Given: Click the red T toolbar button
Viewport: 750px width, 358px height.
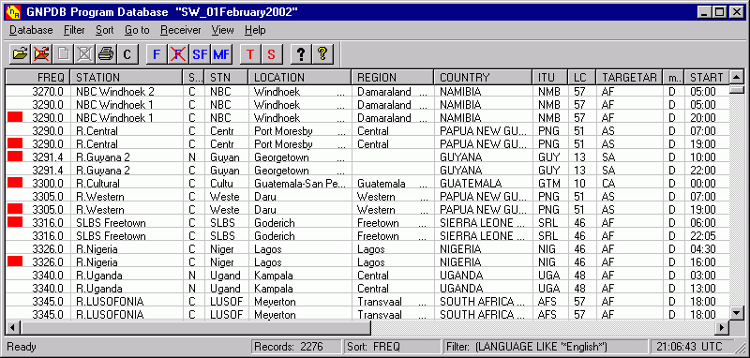Looking at the screenshot, I should (x=250, y=54).
